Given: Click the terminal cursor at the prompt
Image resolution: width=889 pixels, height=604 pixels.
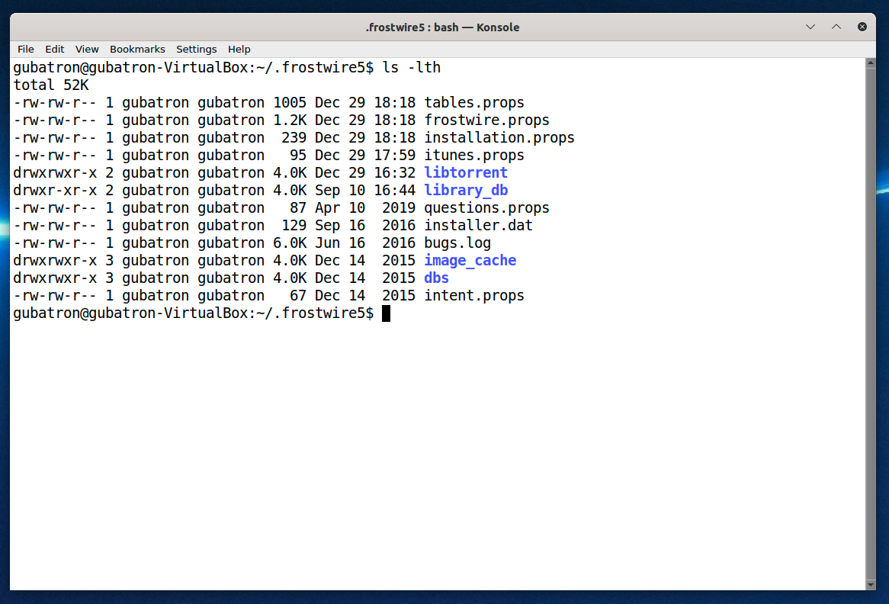Looking at the screenshot, I should tap(386, 313).
